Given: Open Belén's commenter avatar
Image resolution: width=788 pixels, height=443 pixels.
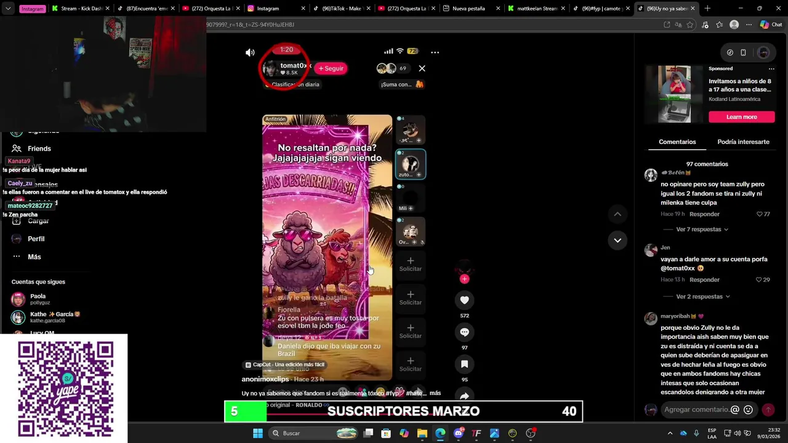Looking at the screenshot, I should click(651, 176).
